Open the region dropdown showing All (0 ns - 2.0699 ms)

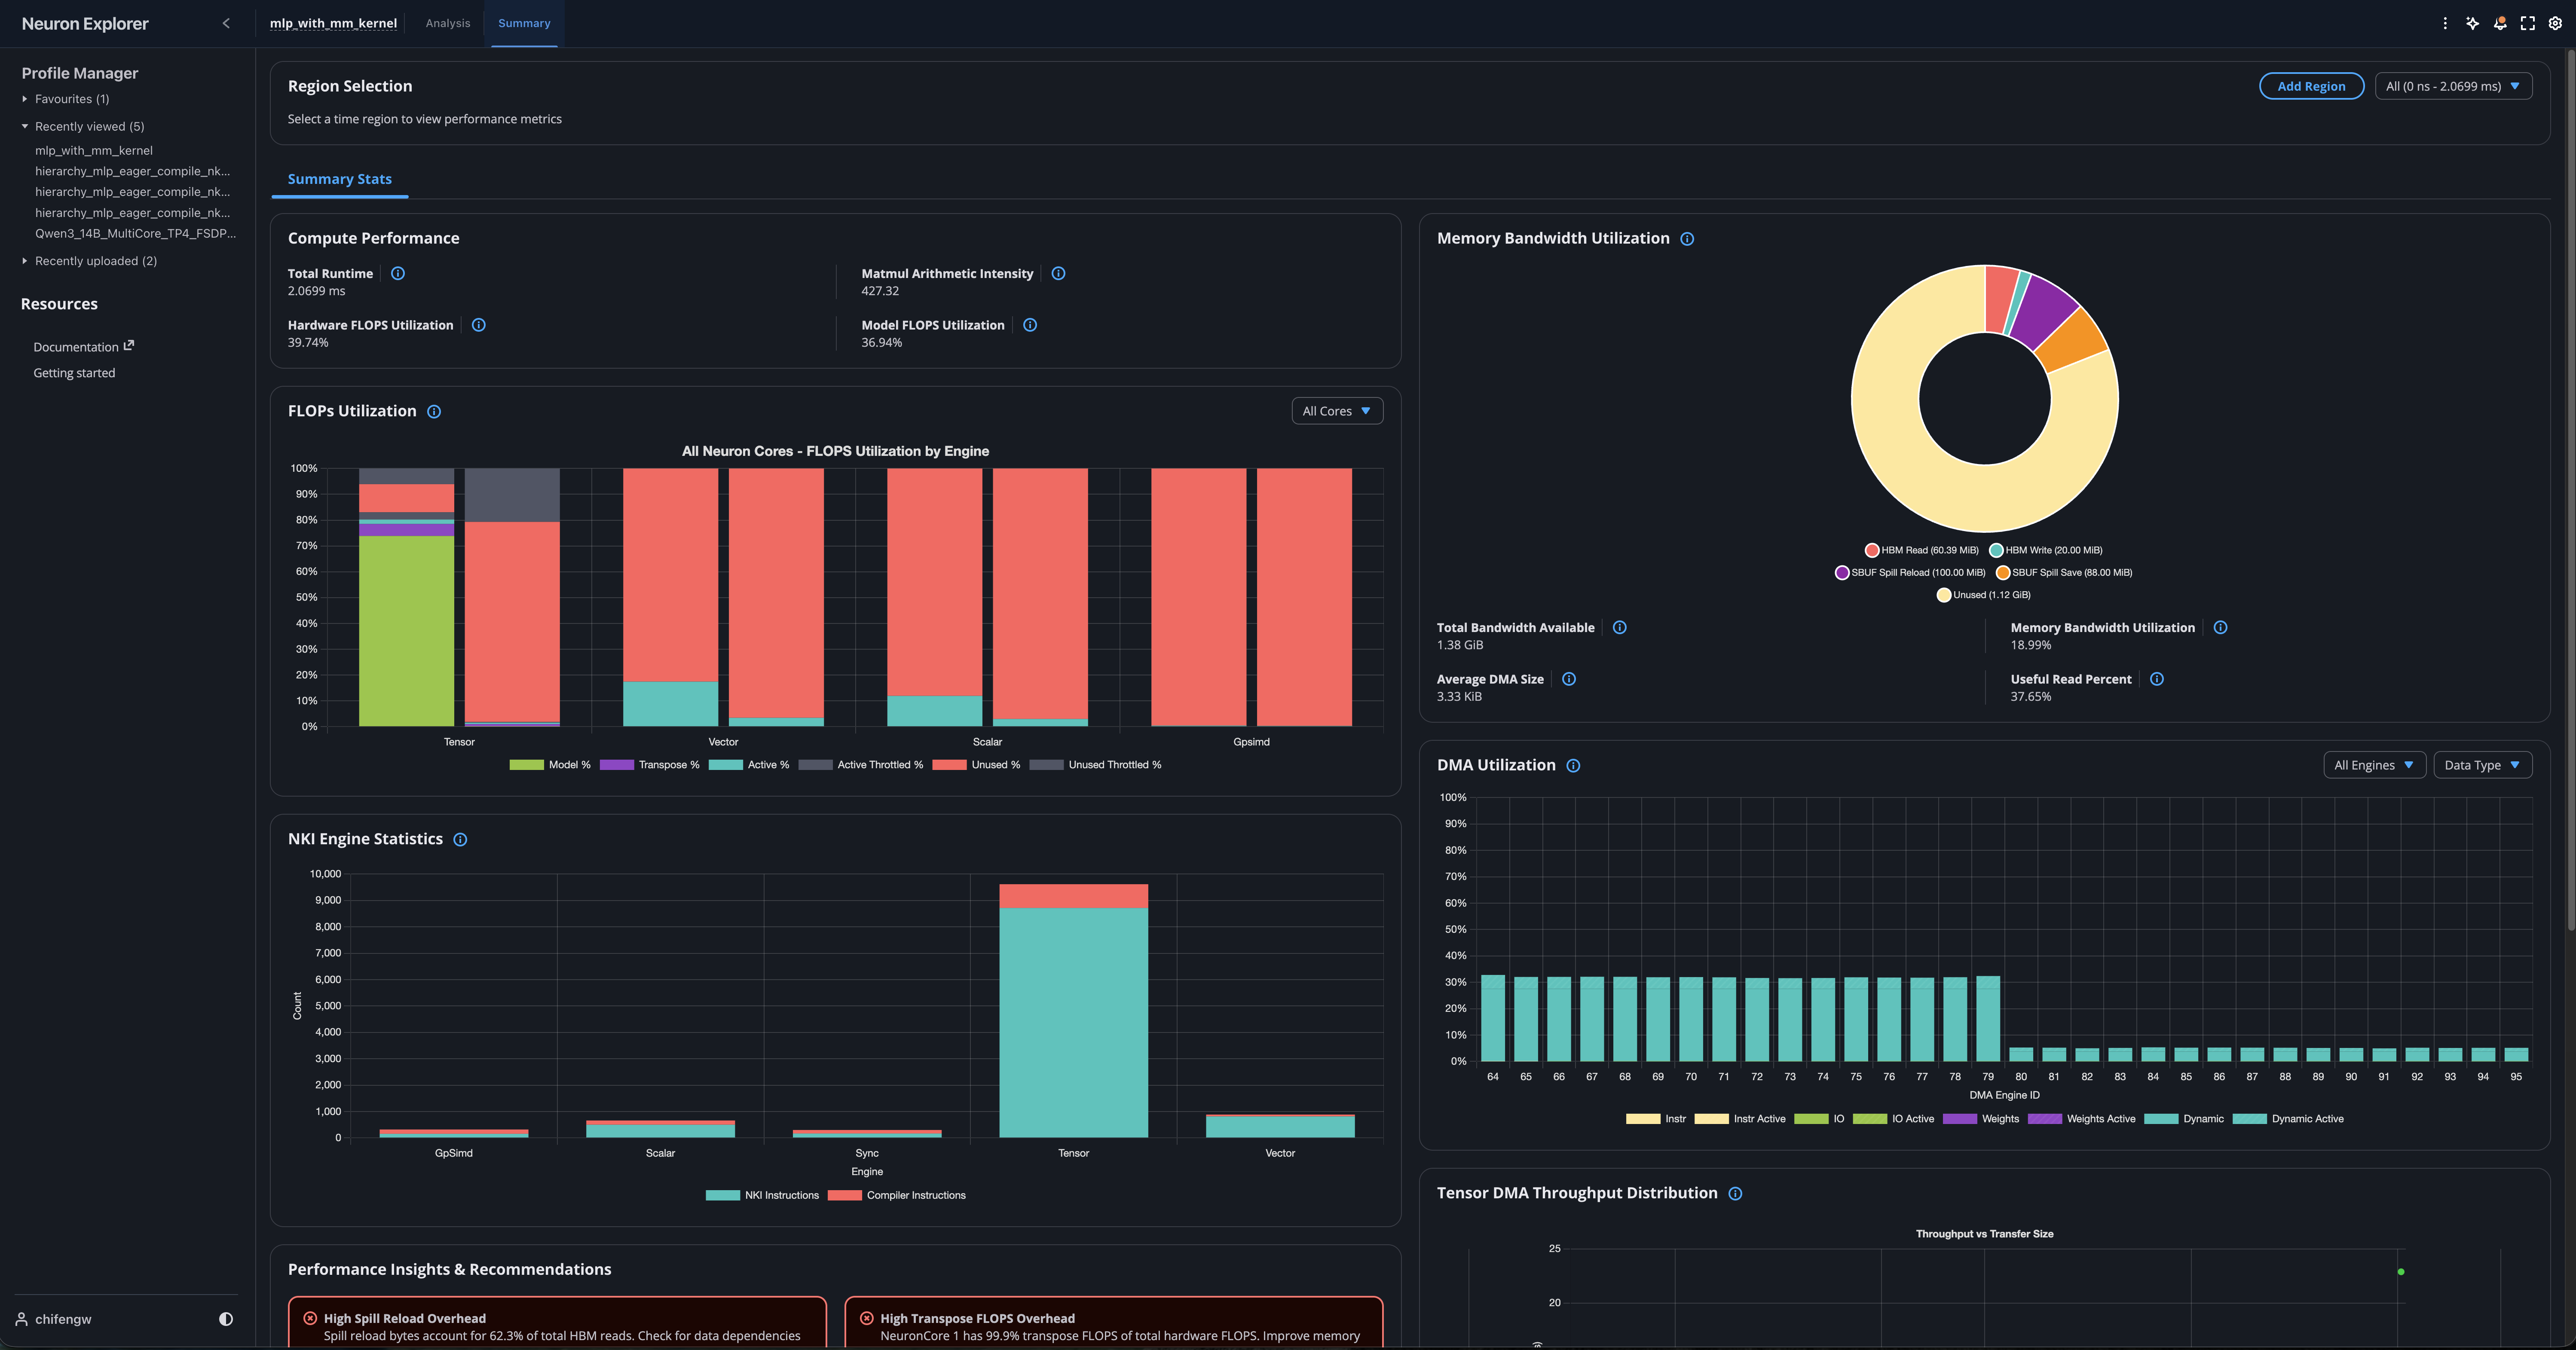[x=2453, y=86]
